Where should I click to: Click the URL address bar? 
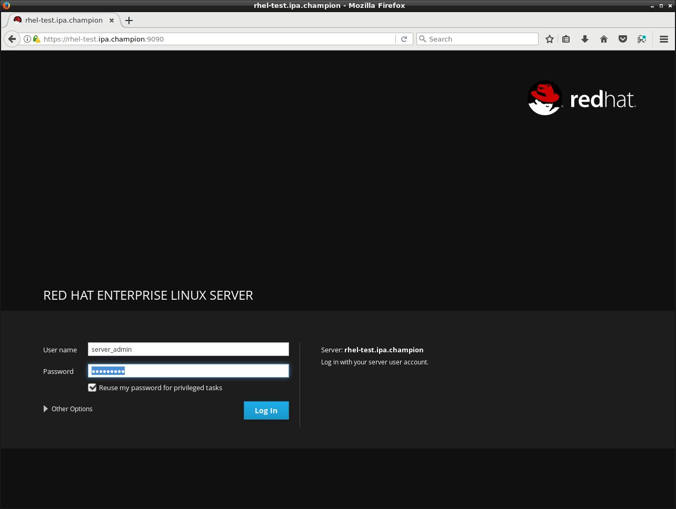point(218,39)
